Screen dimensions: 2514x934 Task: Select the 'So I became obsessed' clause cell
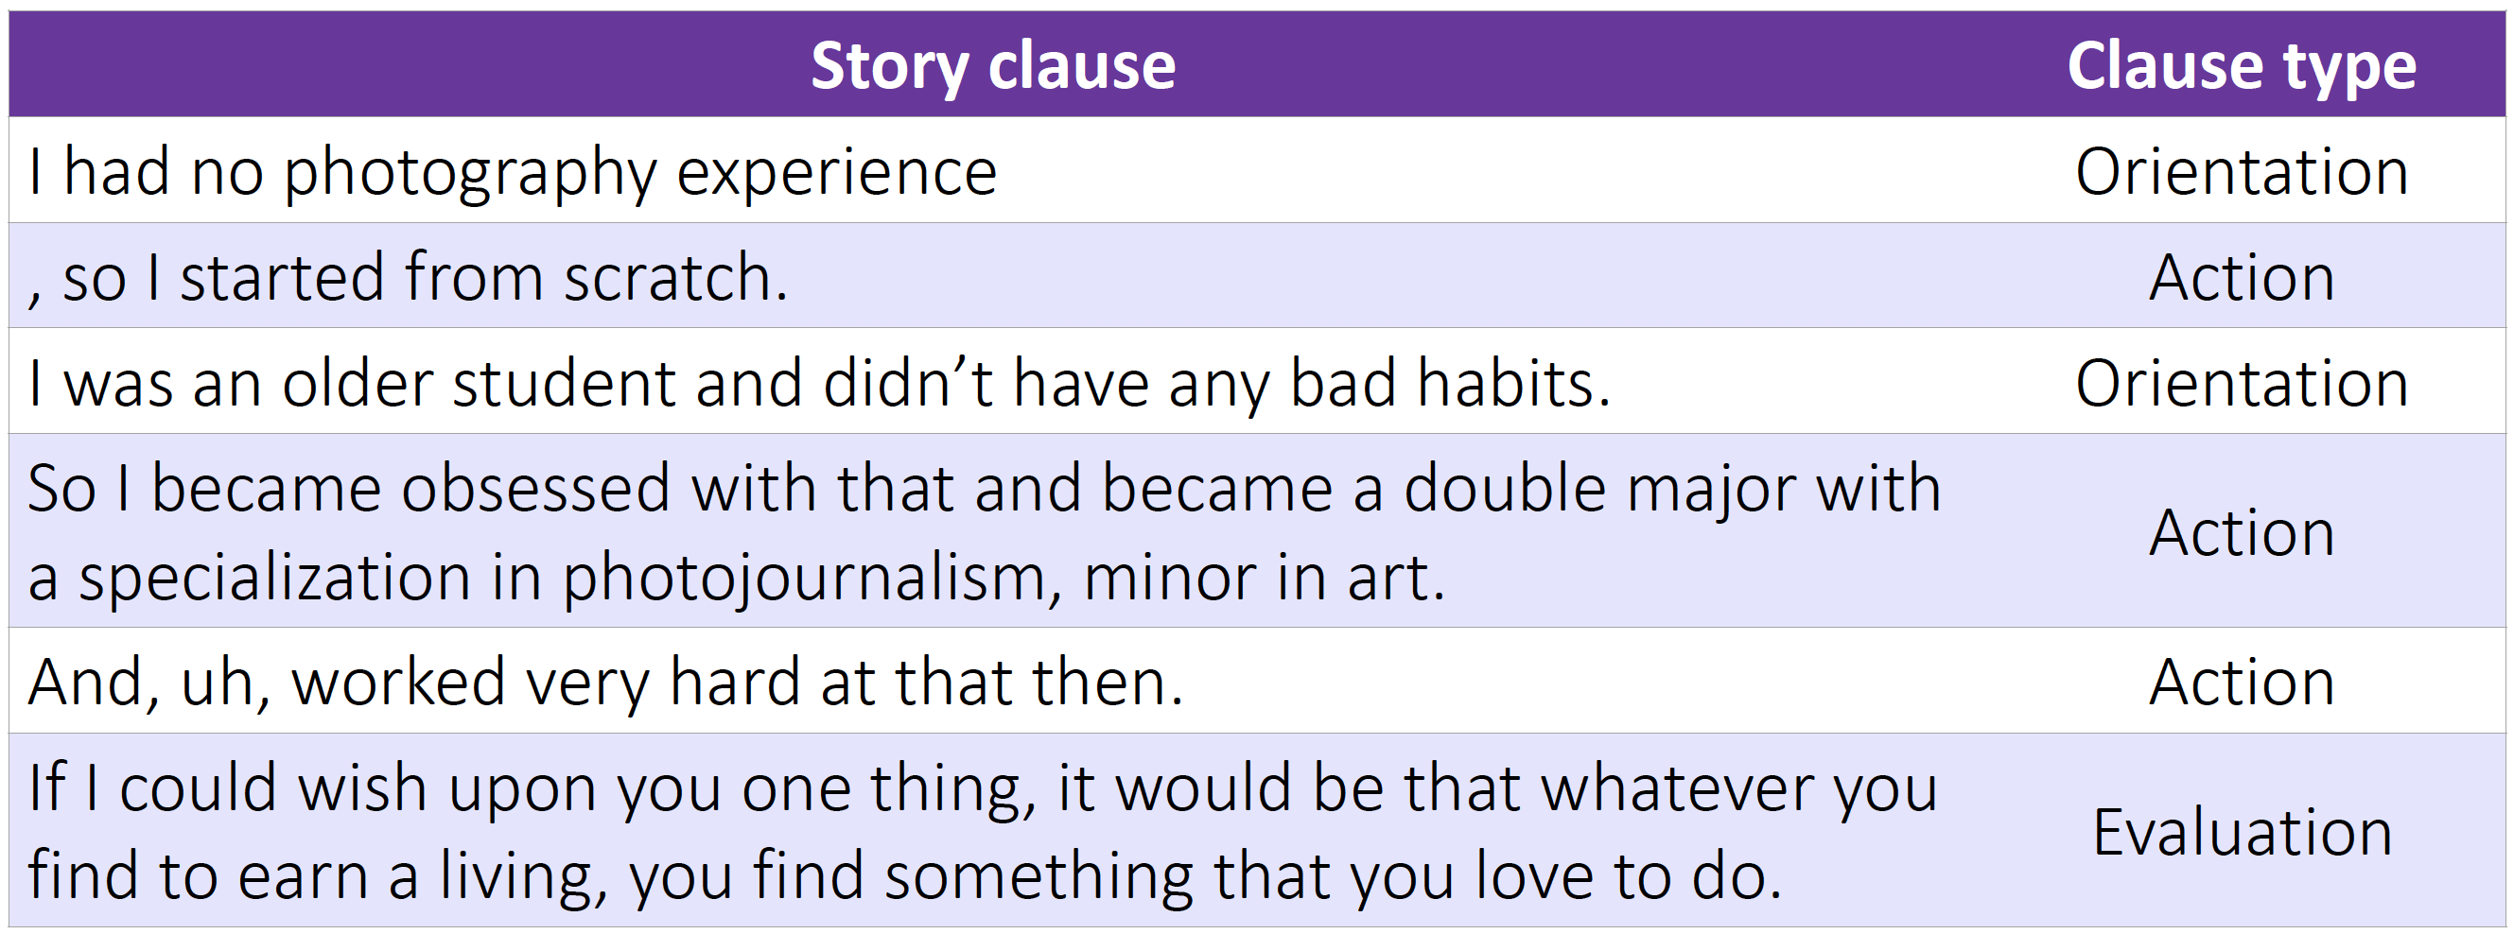click(x=984, y=531)
